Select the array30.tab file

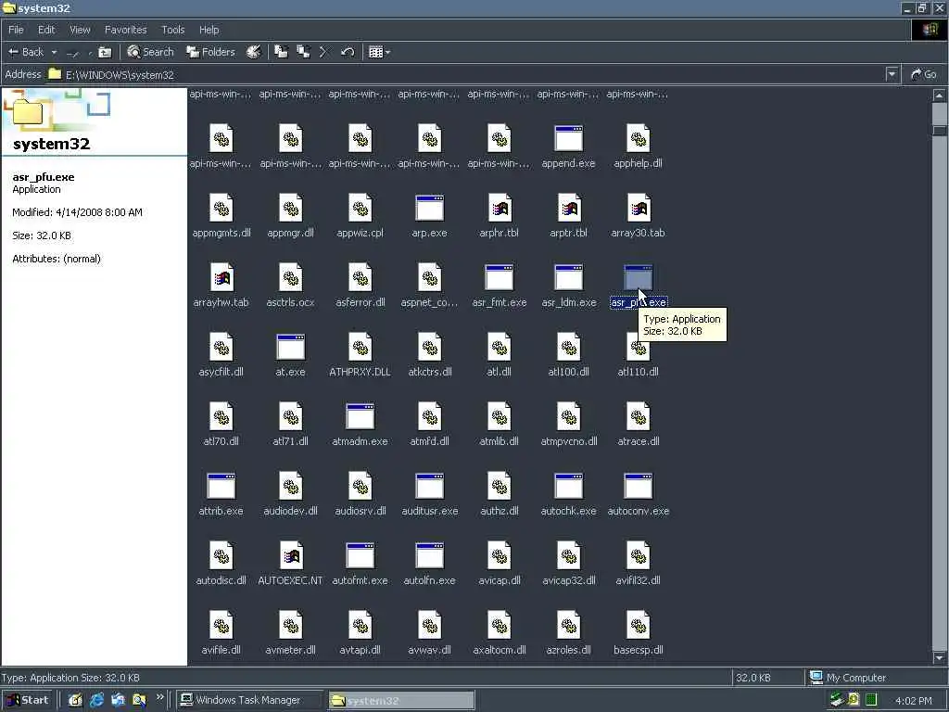coord(638,216)
